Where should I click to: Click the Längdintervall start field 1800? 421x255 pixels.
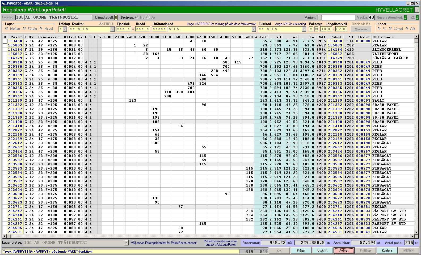[326, 29]
